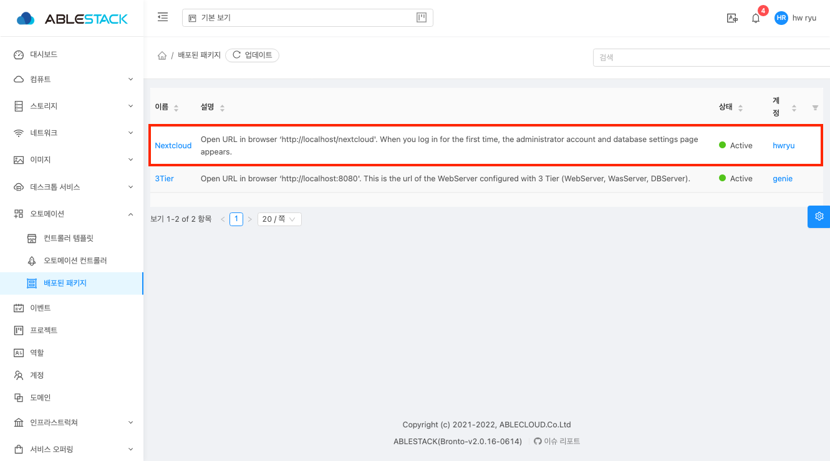
Task: Expand the 데스크톱 서비스 sidebar menu
Action: (72, 187)
